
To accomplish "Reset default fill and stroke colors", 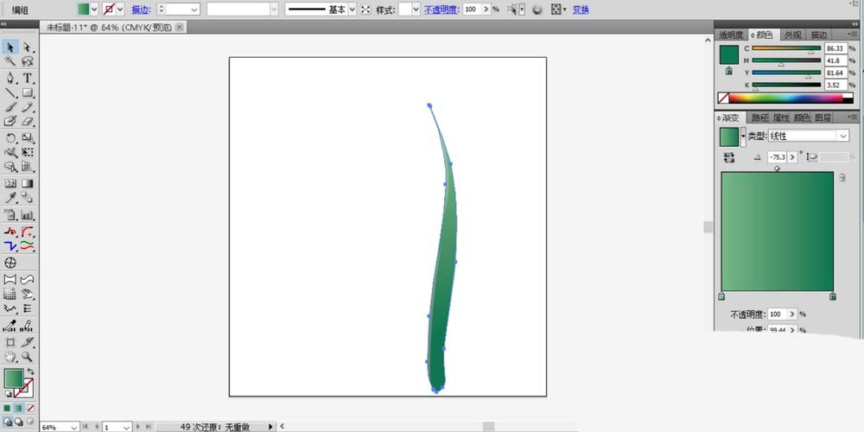I will coord(9,395).
